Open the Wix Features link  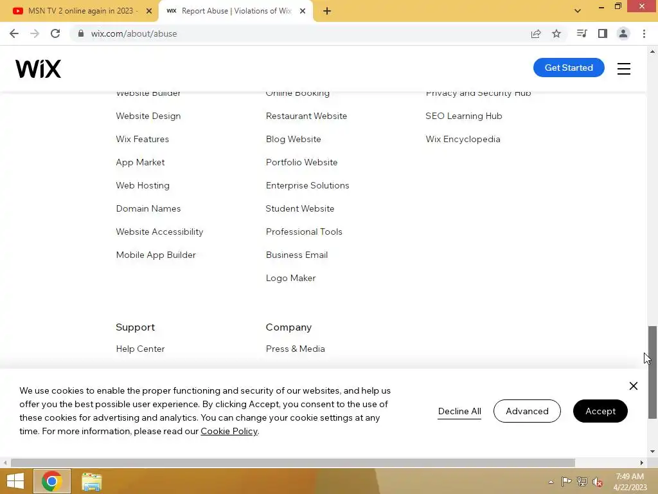pos(142,139)
